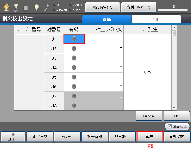Select the J3 detection level cell
This screenshot has height=149, width=191.
(x=104, y=58)
